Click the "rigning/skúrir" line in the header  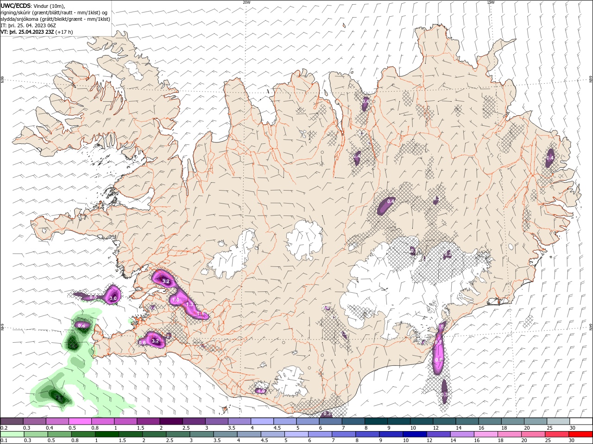click(x=54, y=12)
